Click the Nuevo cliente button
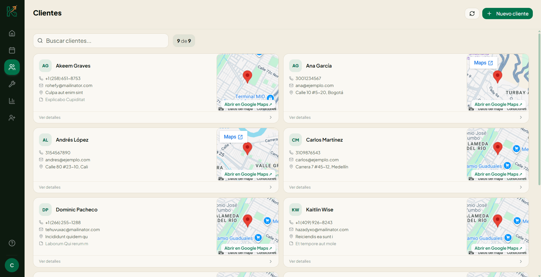Image resolution: width=541 pixels, height=277 pixels. coord(507,14)
